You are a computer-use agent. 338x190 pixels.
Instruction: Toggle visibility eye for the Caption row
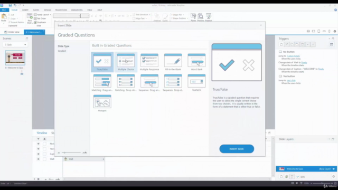pyautogui.click(x=39, y=154)
